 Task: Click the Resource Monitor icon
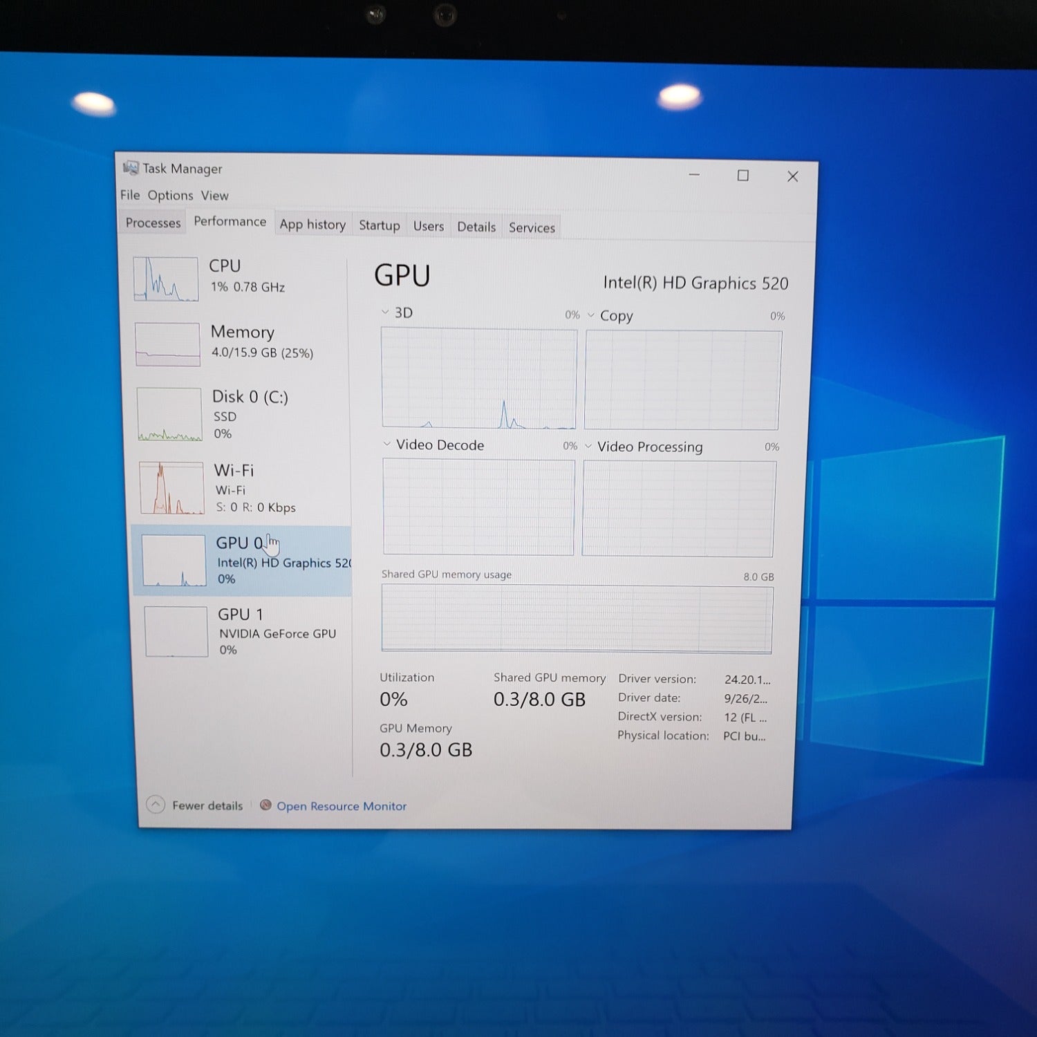[265, 805]
